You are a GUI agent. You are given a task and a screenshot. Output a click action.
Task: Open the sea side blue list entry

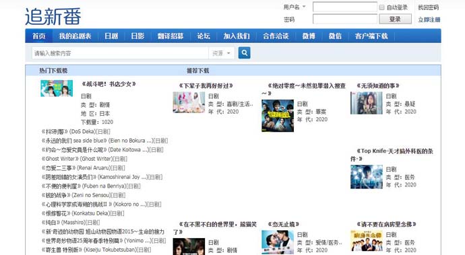(104, 141)
